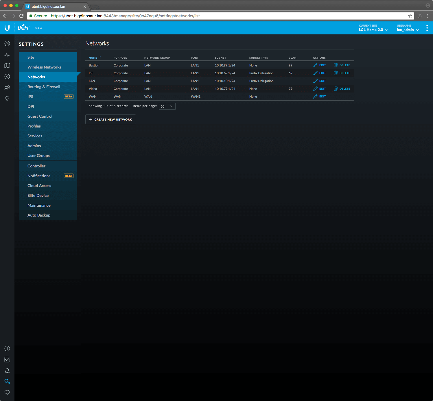
Task: Expand the Current Site L&L Home dropdown
Action: coord(373,30)
